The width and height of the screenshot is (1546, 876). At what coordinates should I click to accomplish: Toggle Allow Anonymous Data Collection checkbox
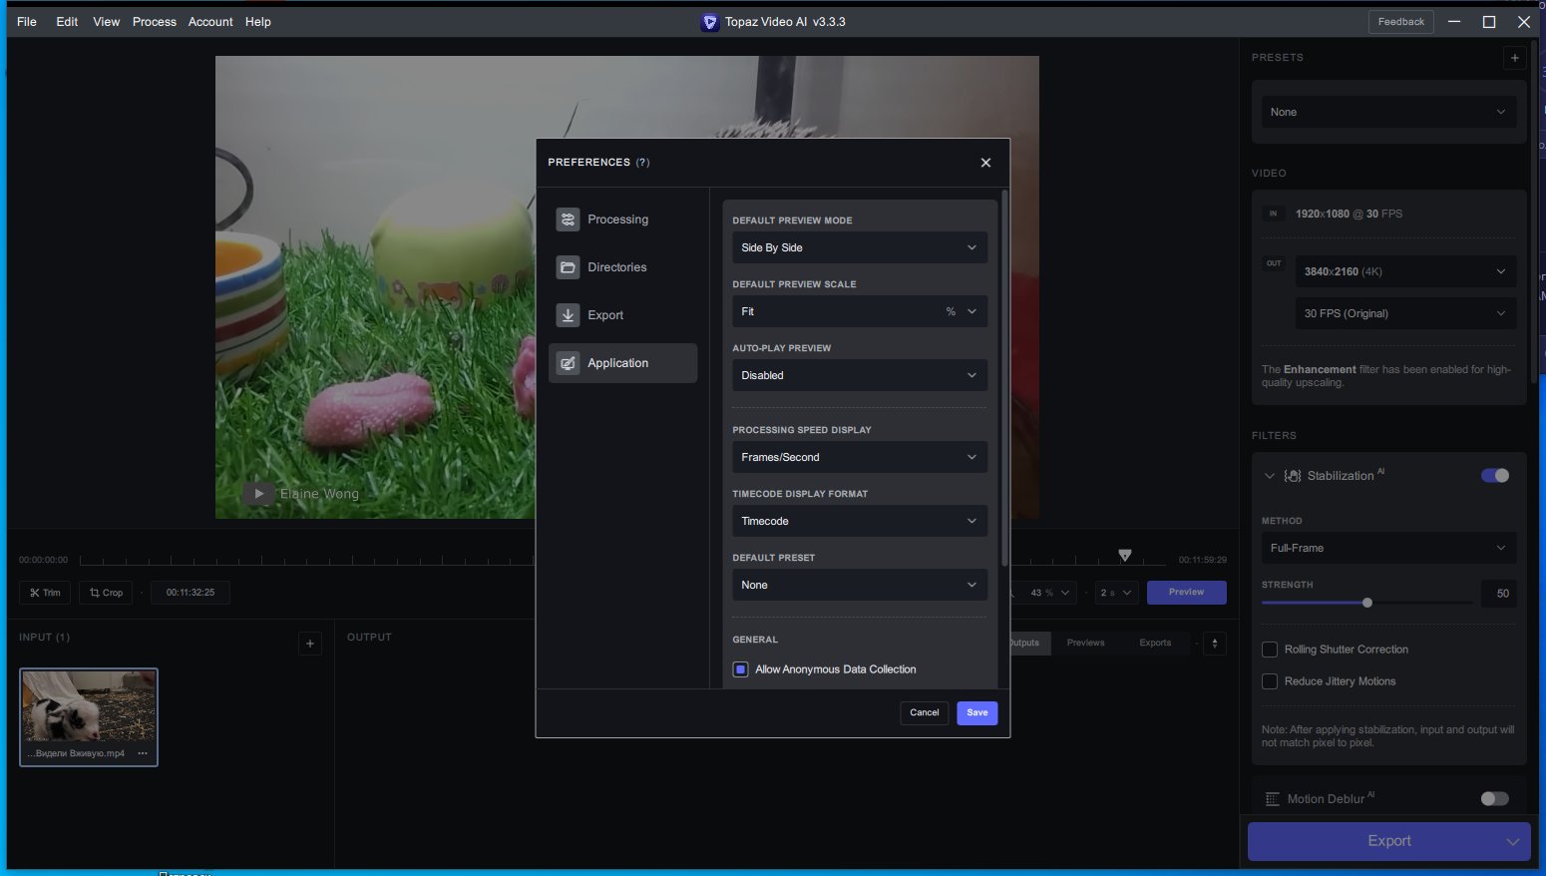tap(740, 669)
